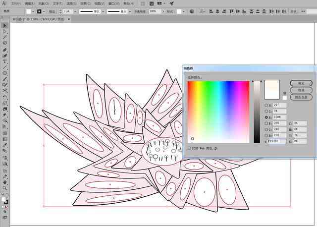The height and width of the screenshot is (227, 317).
Task: Select the Paintbrush tool
Action: [5, 79]
